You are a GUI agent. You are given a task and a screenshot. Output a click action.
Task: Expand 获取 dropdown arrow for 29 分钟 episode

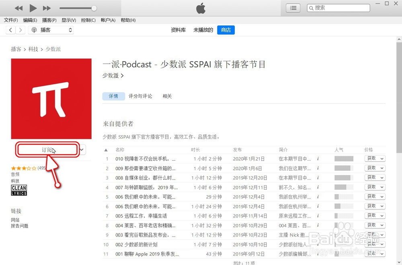[382, 197]
